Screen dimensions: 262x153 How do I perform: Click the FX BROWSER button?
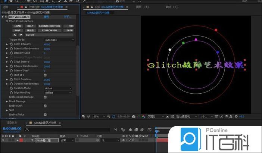click(49, 30)
